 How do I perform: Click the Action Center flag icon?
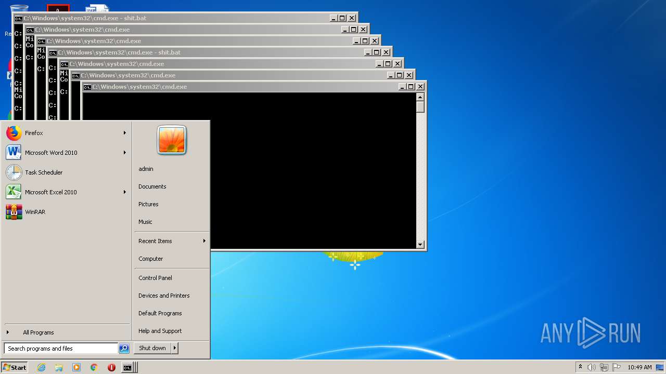click(x=617, y=367)
